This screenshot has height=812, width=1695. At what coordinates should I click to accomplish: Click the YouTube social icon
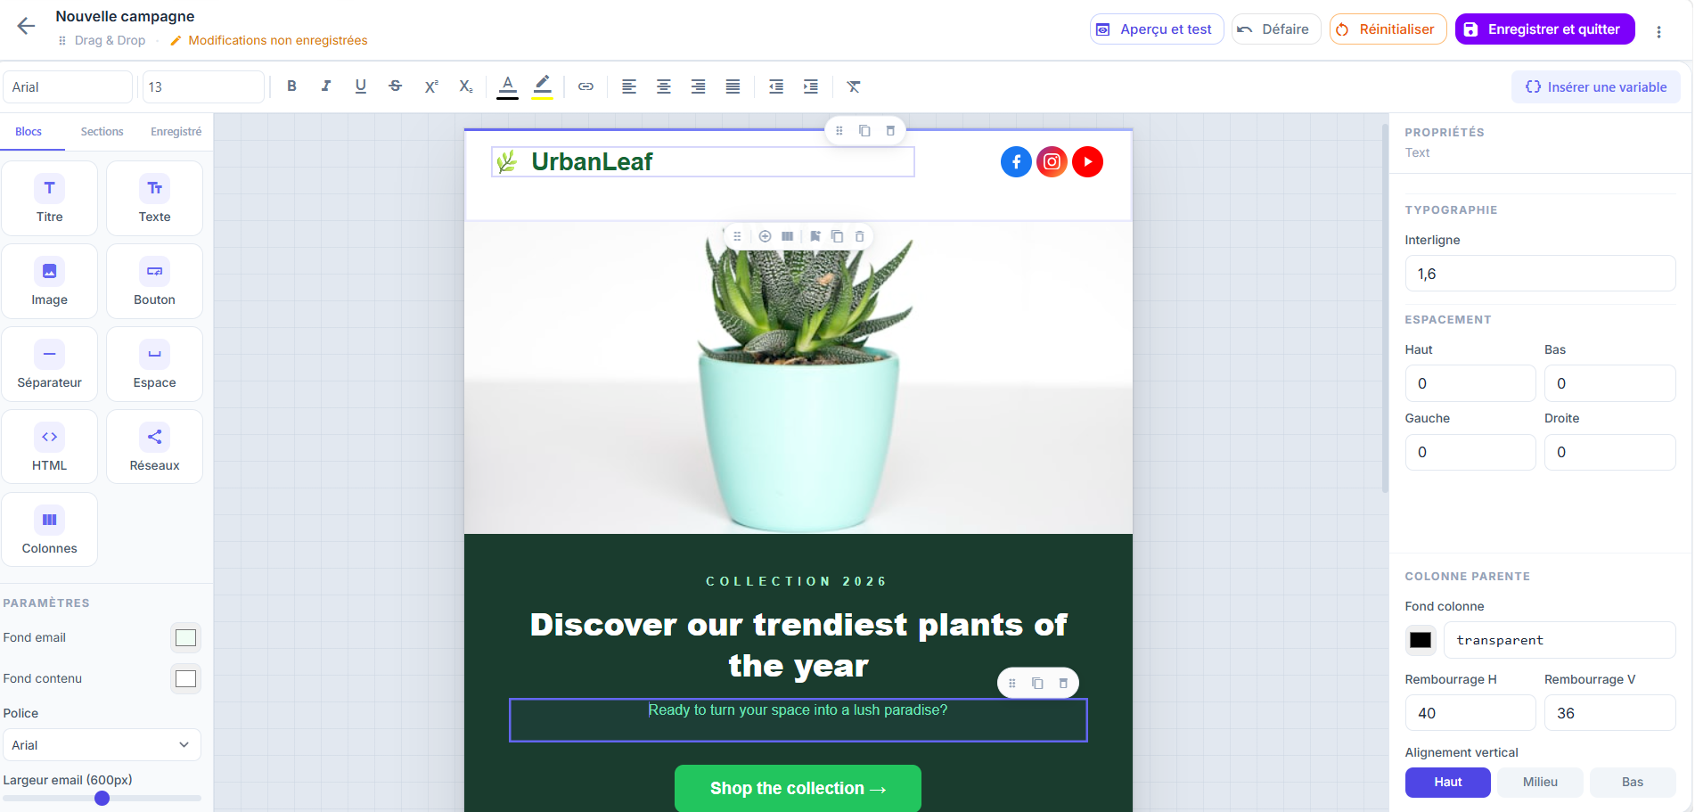point(1087,161)
